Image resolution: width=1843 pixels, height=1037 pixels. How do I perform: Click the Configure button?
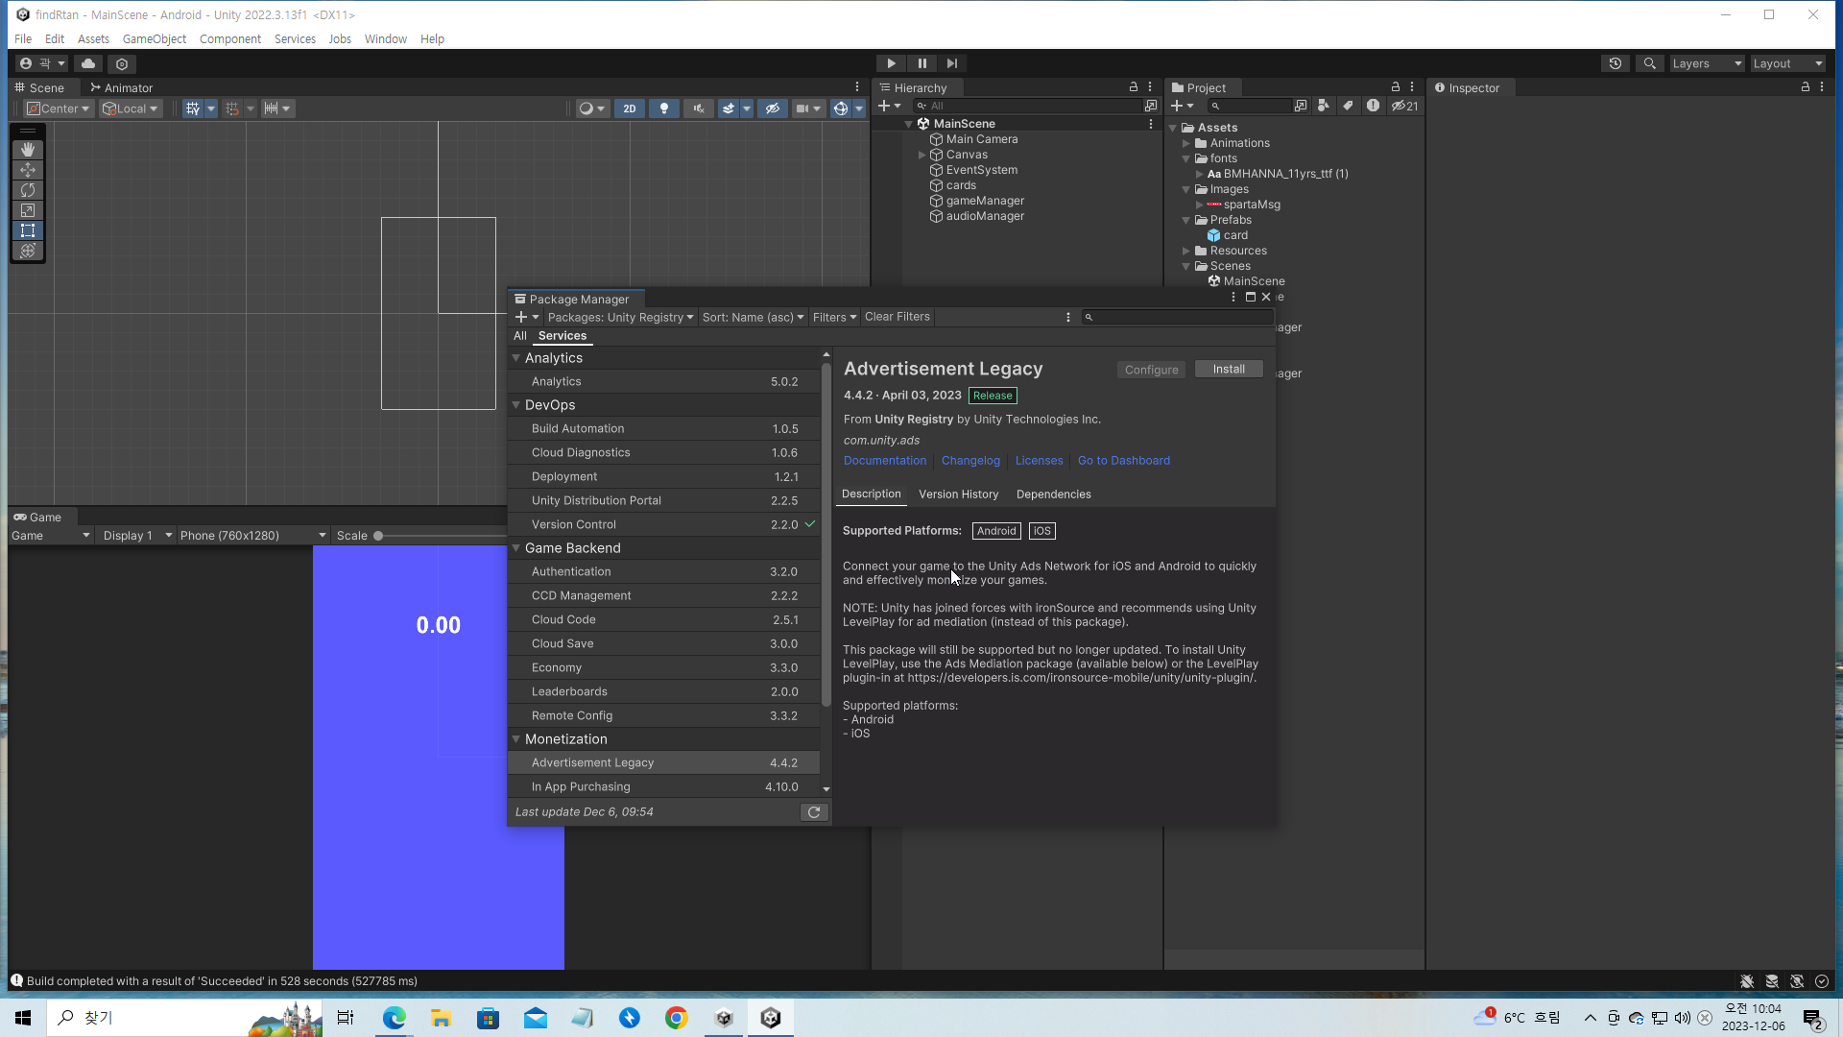1152,370
